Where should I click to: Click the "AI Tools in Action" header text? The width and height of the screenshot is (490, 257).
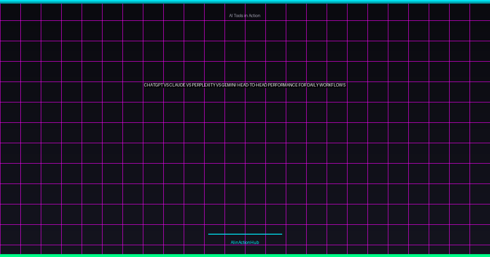coord(245,16)
